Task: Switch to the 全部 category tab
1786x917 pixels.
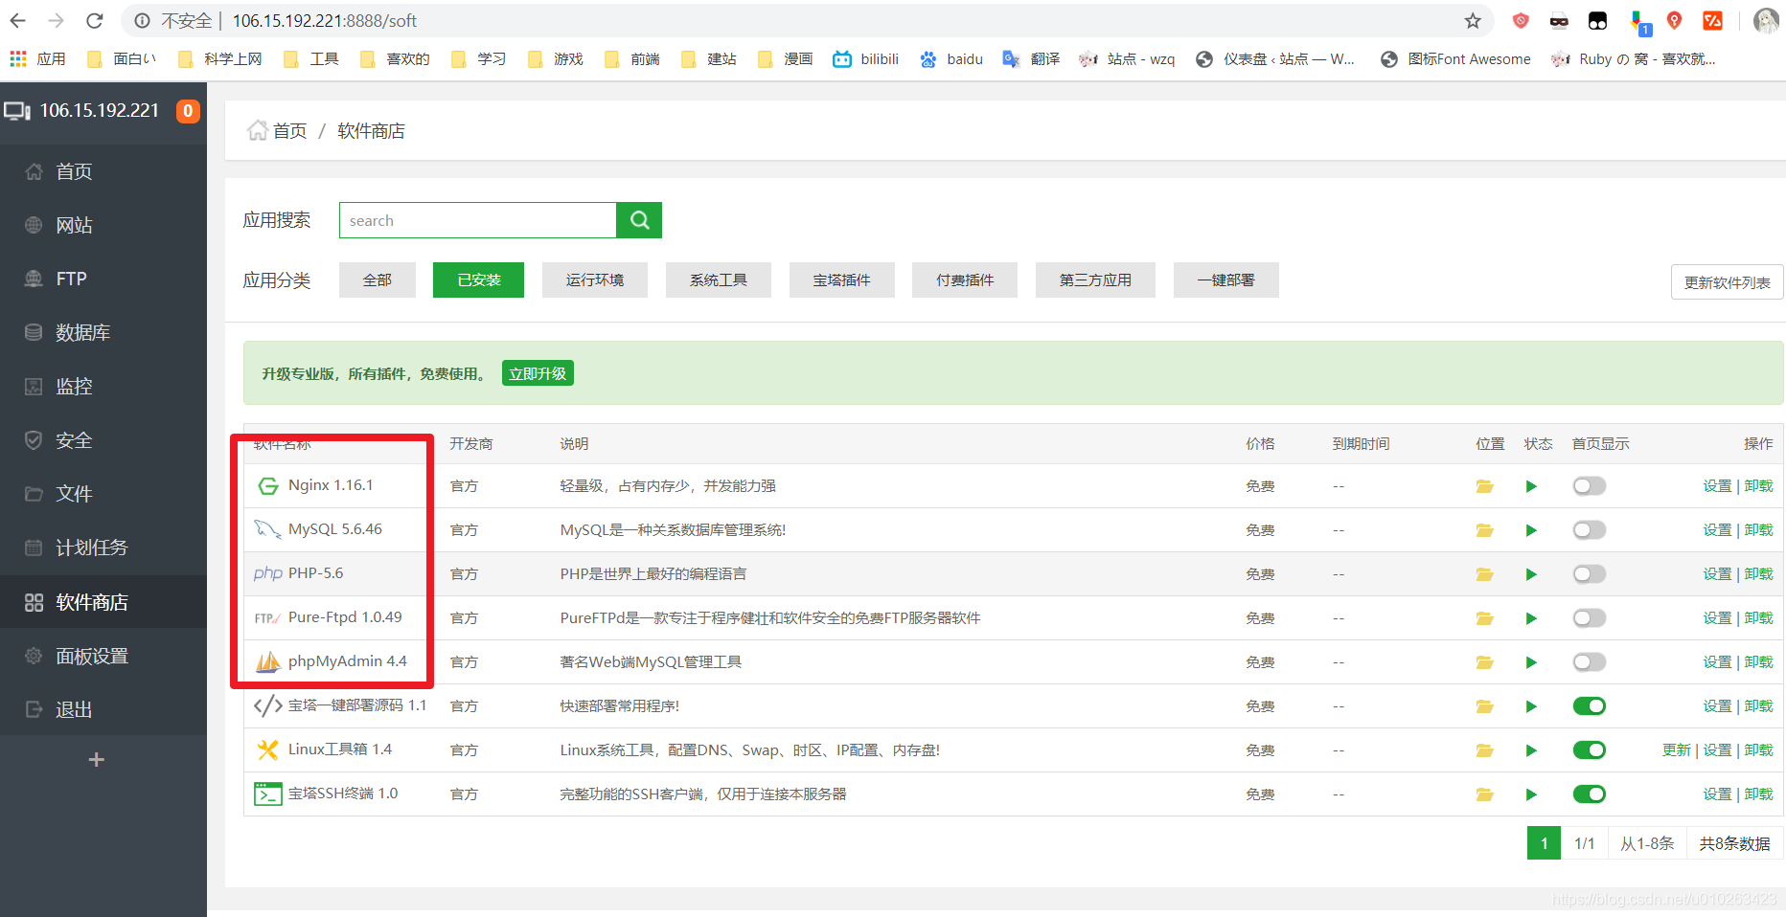Action: coord(377,280)
